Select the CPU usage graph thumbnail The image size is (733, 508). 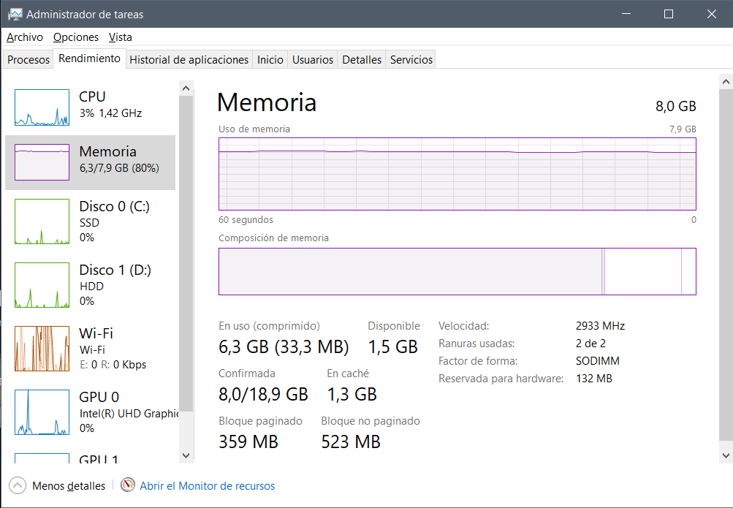point(42,107)
